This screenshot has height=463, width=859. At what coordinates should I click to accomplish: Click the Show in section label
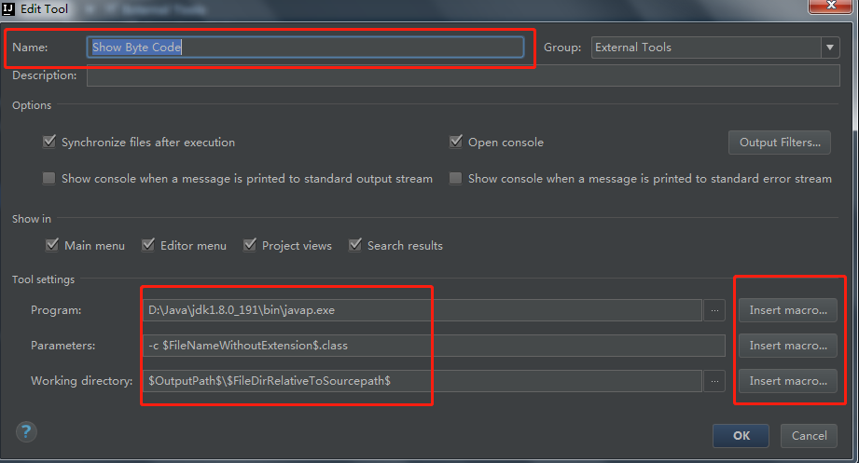[31, 218]
